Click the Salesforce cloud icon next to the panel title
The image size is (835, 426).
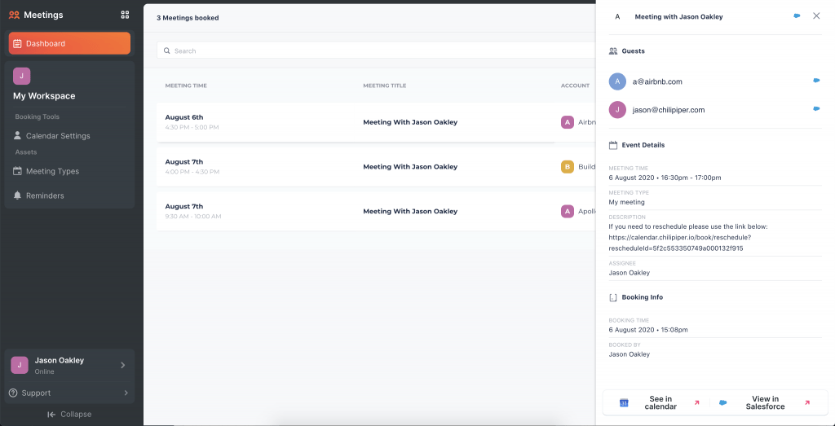[x=797, y=16]
